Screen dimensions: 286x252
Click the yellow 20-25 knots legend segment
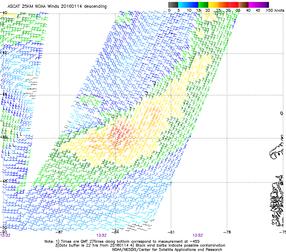[213, 5]
